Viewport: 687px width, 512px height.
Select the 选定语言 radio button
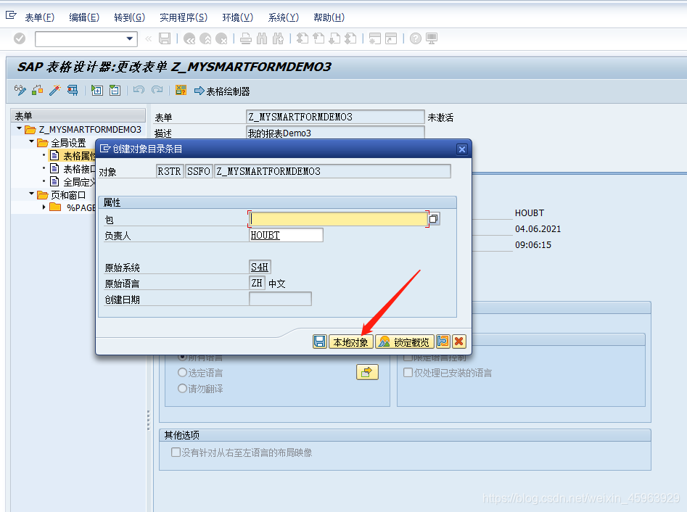point(182,373)
